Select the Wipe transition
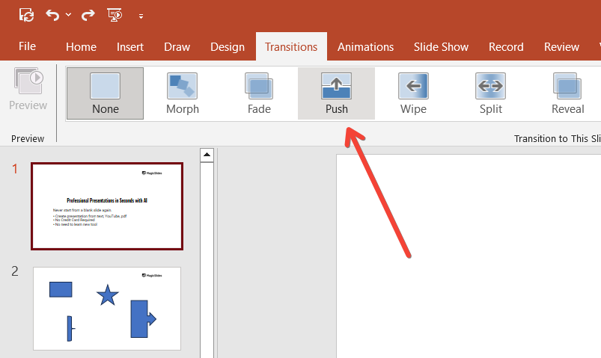Image resolution: width=601 pixels, height=358 pixels. [413, 93]
